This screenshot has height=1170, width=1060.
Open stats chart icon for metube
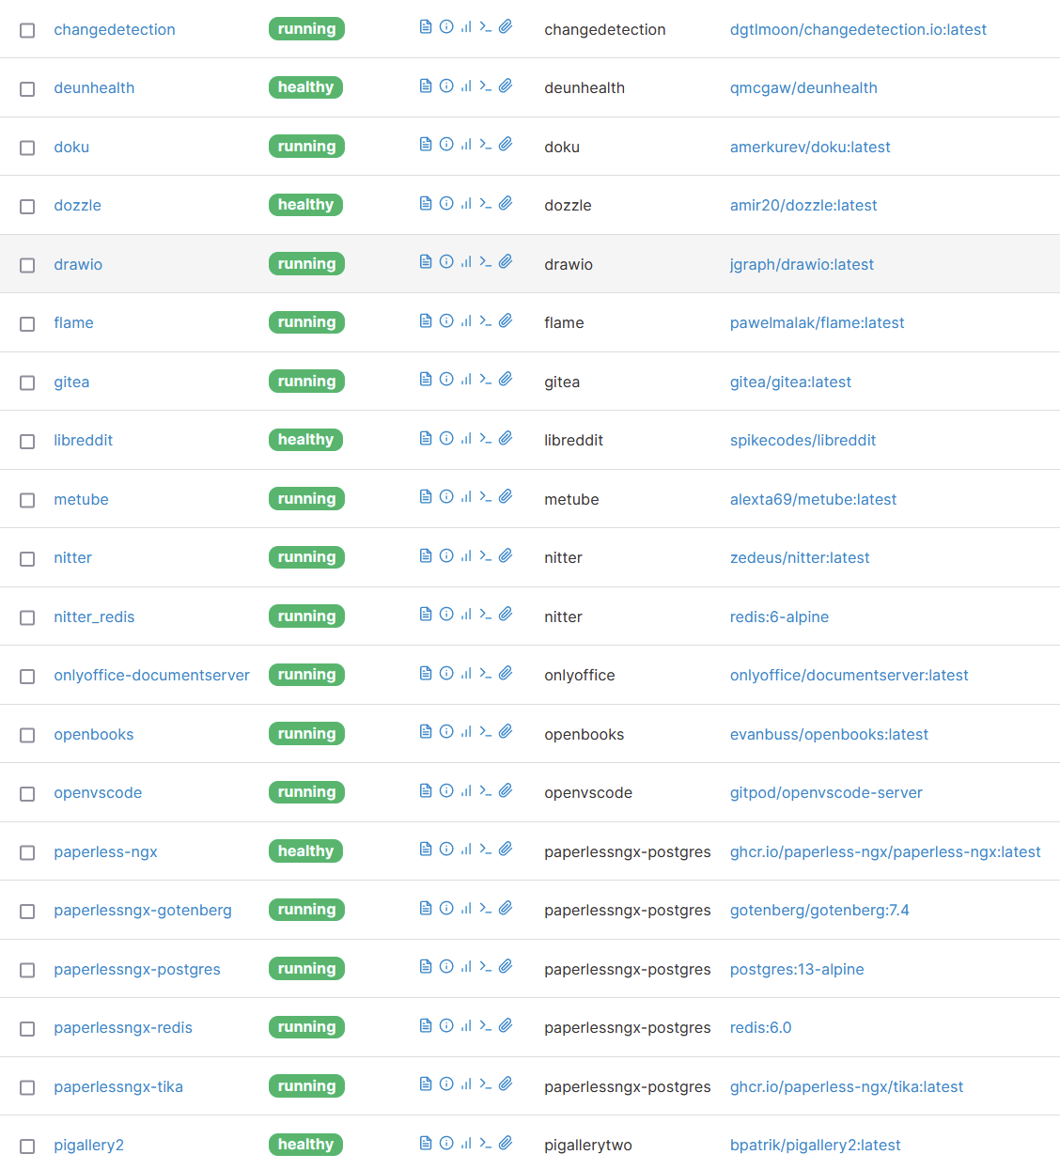[x=466, y=497]
